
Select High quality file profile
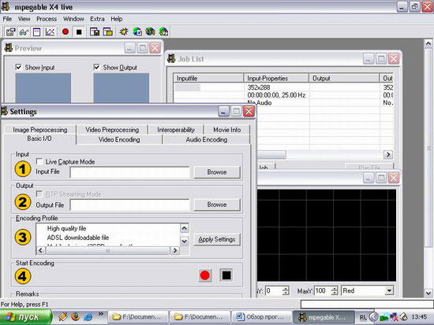click(66, 228)
